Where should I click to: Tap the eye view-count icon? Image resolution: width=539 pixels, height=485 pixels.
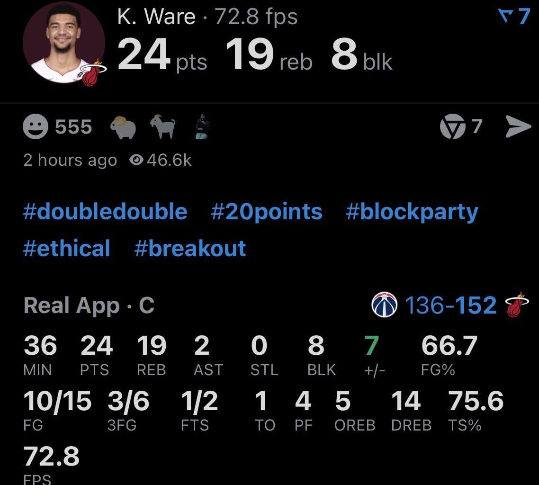click(137, 160)
